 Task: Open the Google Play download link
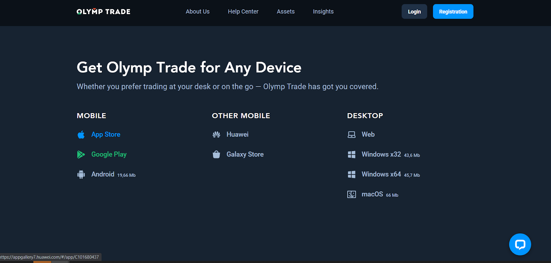(x=109, y=154)
